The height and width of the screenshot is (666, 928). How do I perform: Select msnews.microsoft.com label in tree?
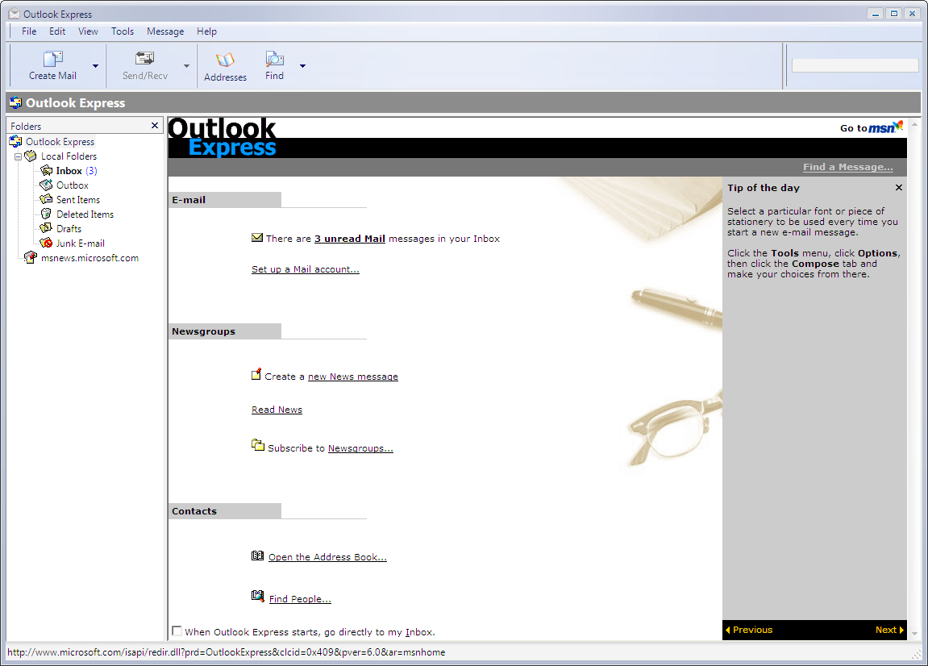[89, 258]
